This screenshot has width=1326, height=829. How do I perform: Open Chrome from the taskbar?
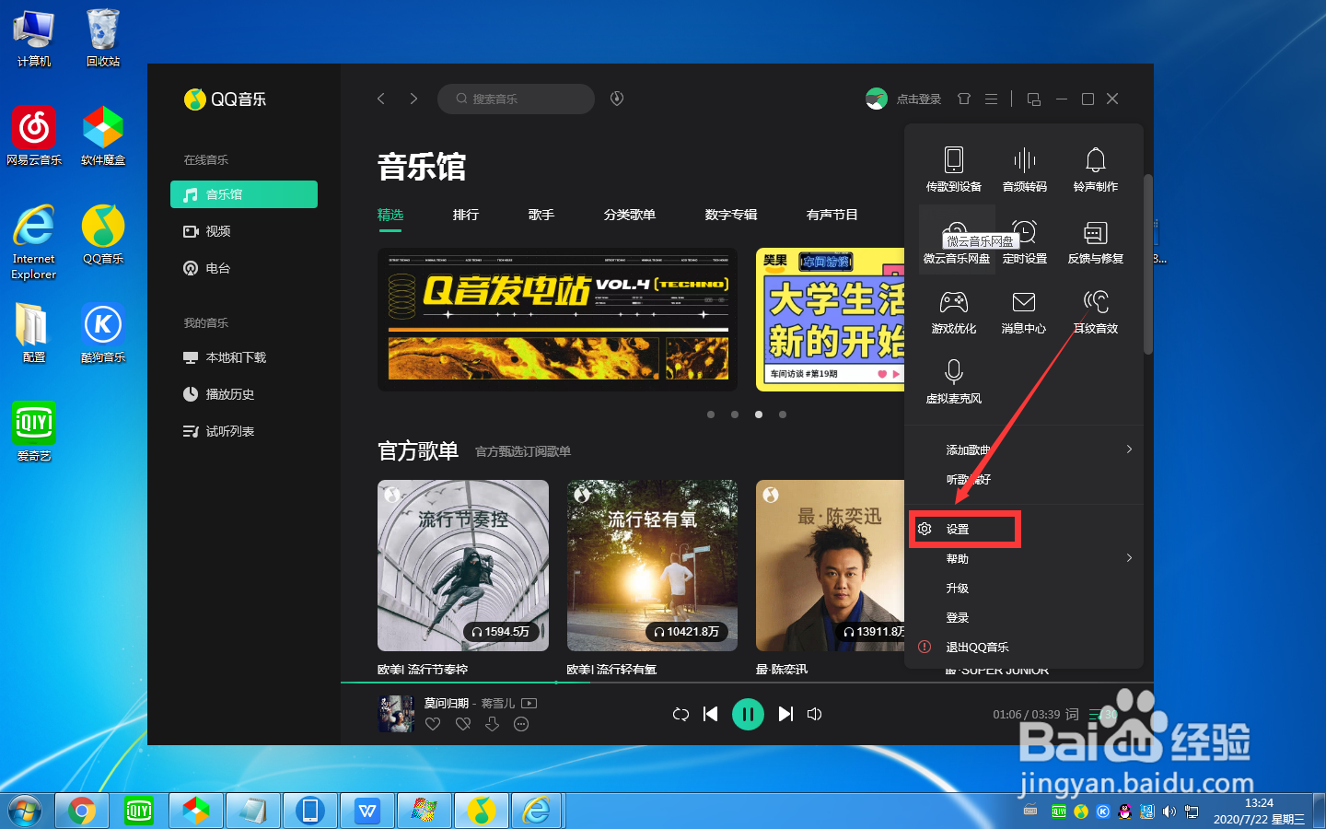click(x=82, y=811)
